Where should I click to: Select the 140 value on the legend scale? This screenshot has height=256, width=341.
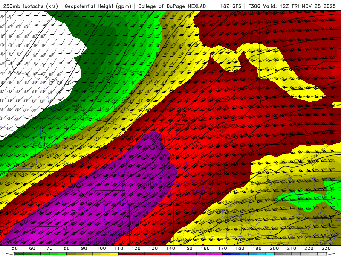point(170,248)
